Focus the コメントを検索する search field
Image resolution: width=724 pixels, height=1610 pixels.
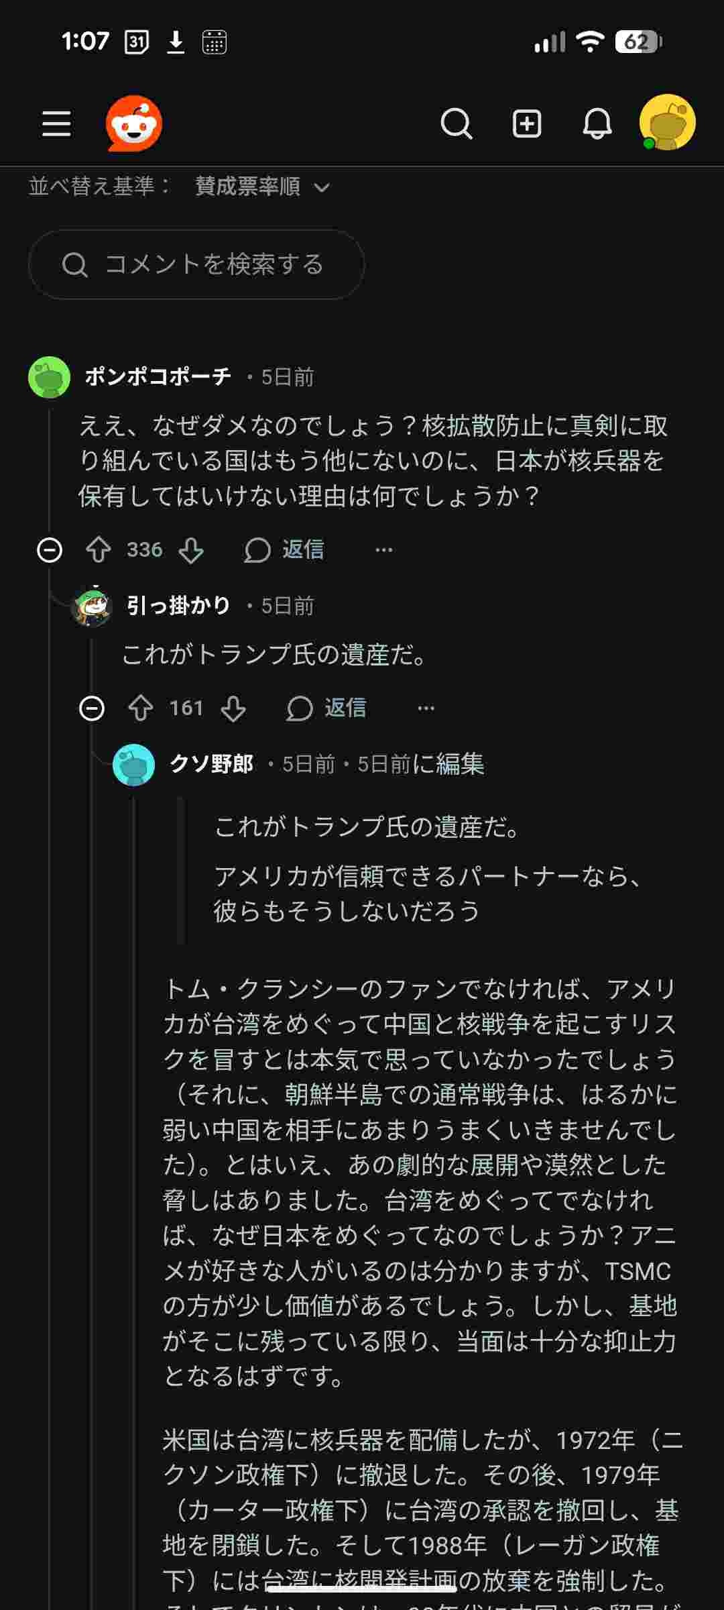coord(196,264)
